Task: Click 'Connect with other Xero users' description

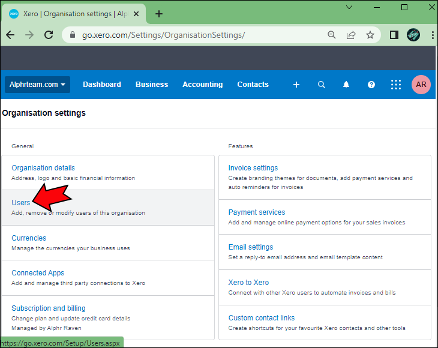Action: pos(312,293)
